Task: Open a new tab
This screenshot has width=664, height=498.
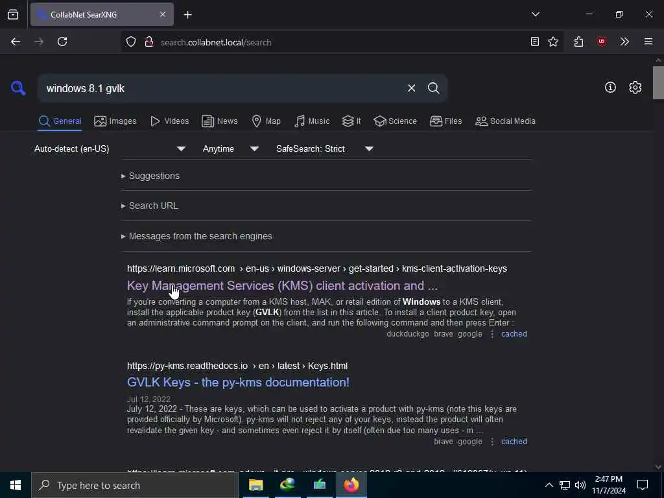Action: click(x=187, y=15)
